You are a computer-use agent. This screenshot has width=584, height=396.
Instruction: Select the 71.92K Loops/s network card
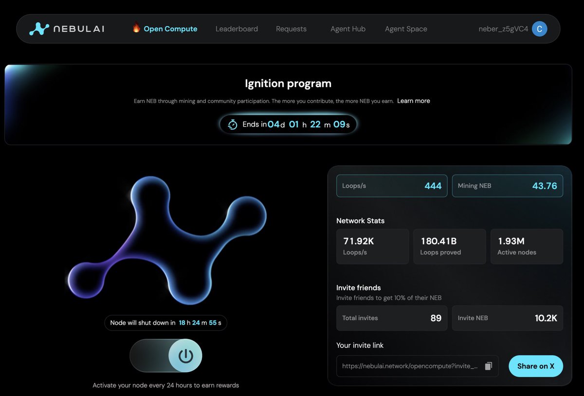373,247
